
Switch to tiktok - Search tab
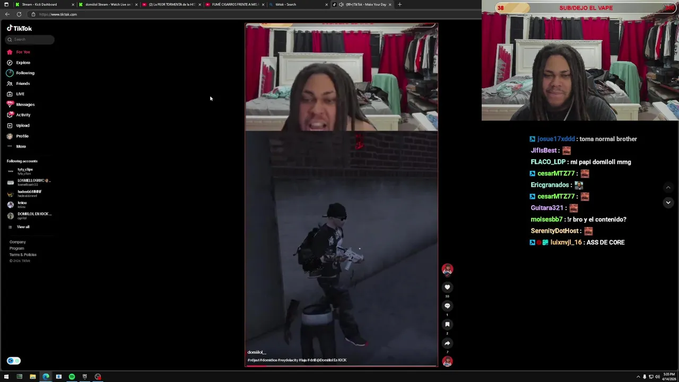(299, 4)
